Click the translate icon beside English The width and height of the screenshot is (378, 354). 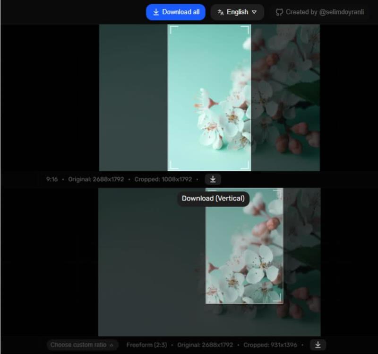click(x=220, y=12)
